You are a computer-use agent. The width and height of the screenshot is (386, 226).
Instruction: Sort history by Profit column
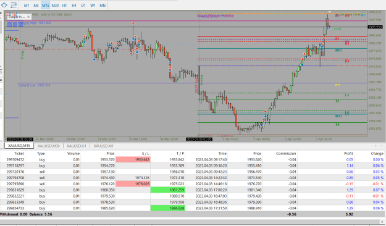coord(348,153)
